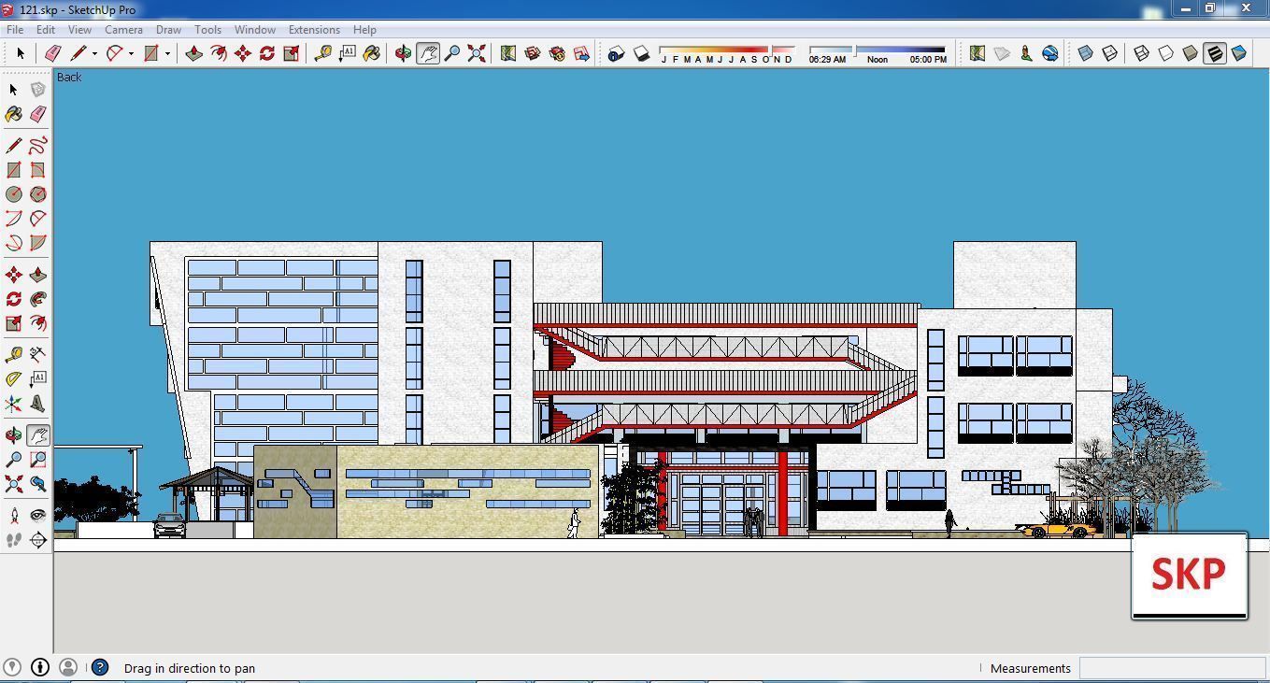Open the File menu
The image size is (1270, 683).
tap(15, 29)
